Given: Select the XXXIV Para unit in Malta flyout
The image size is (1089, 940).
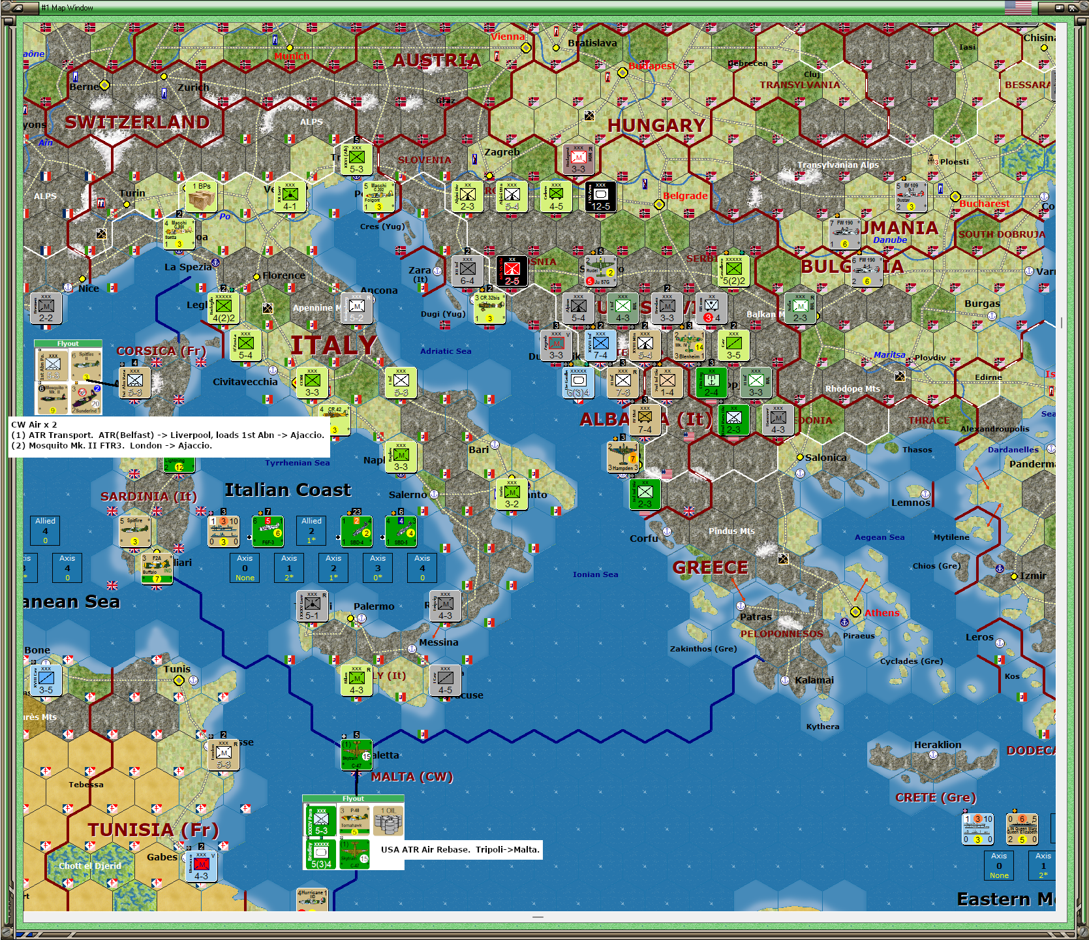Looking at the screenshot, I should click(x=320, y=820).
